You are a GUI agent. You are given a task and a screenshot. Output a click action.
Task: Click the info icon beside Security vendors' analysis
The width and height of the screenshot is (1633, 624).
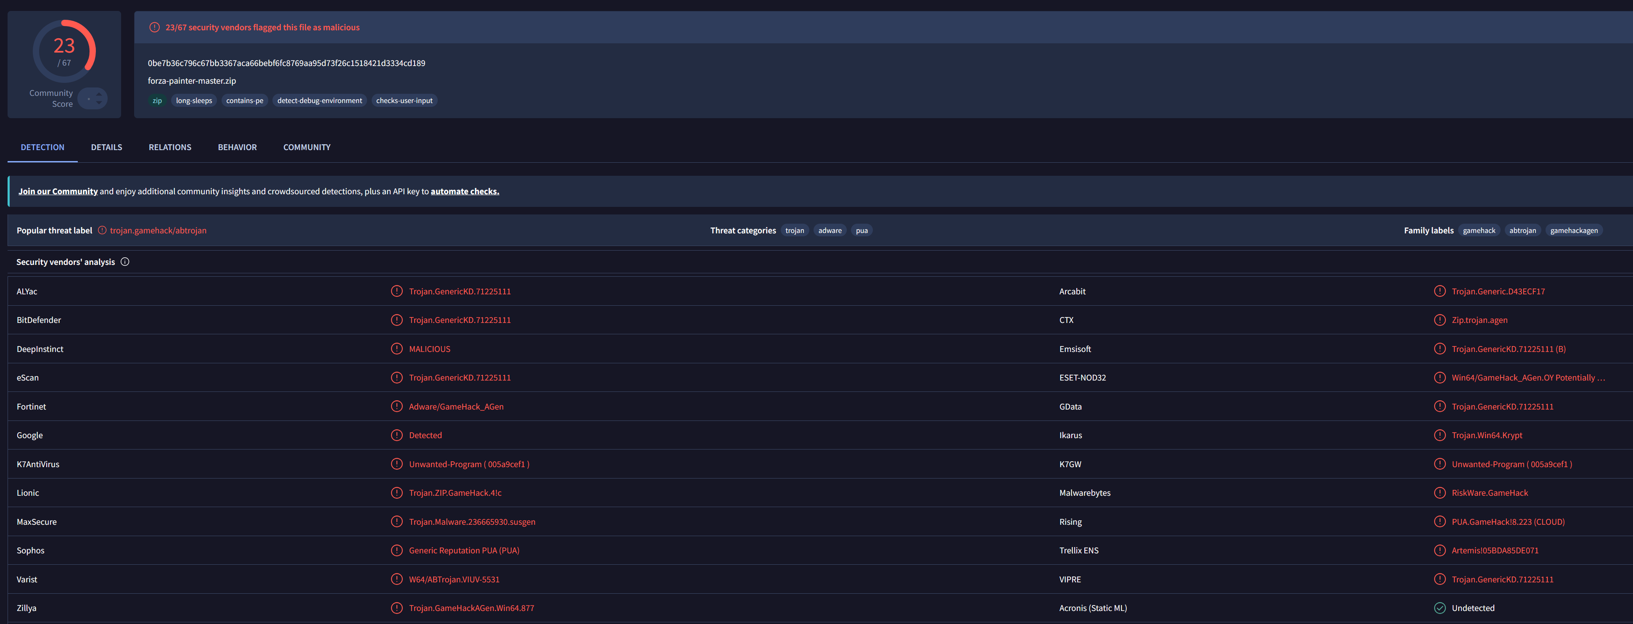point(125,262)
